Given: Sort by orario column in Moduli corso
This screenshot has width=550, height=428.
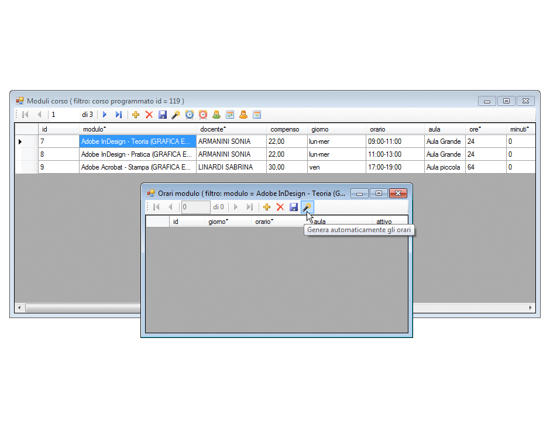Looking at the screenshot, I should tap(395, 129).
